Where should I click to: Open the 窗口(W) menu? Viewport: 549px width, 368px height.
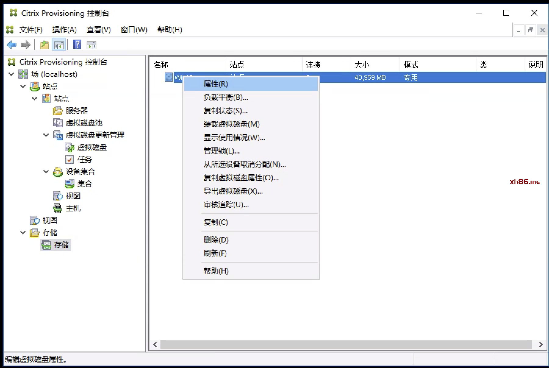(x=134, y=30)
